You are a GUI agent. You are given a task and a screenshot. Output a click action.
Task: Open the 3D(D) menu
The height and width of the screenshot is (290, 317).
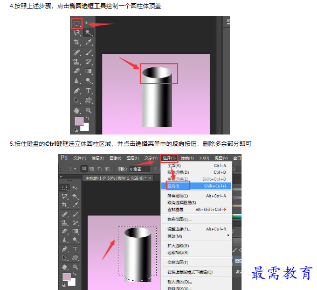(204, 158)
